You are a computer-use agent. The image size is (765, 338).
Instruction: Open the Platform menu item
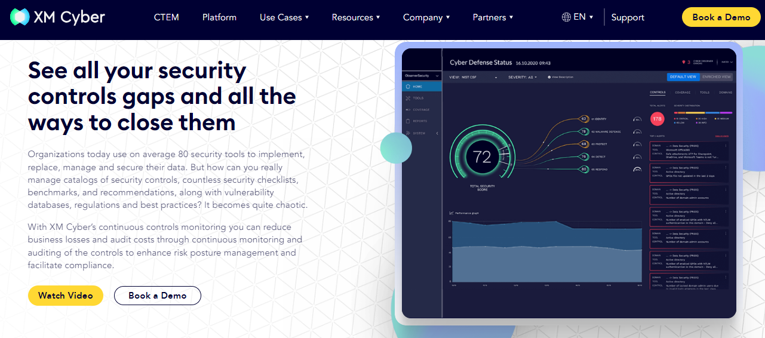pos(219,17)
